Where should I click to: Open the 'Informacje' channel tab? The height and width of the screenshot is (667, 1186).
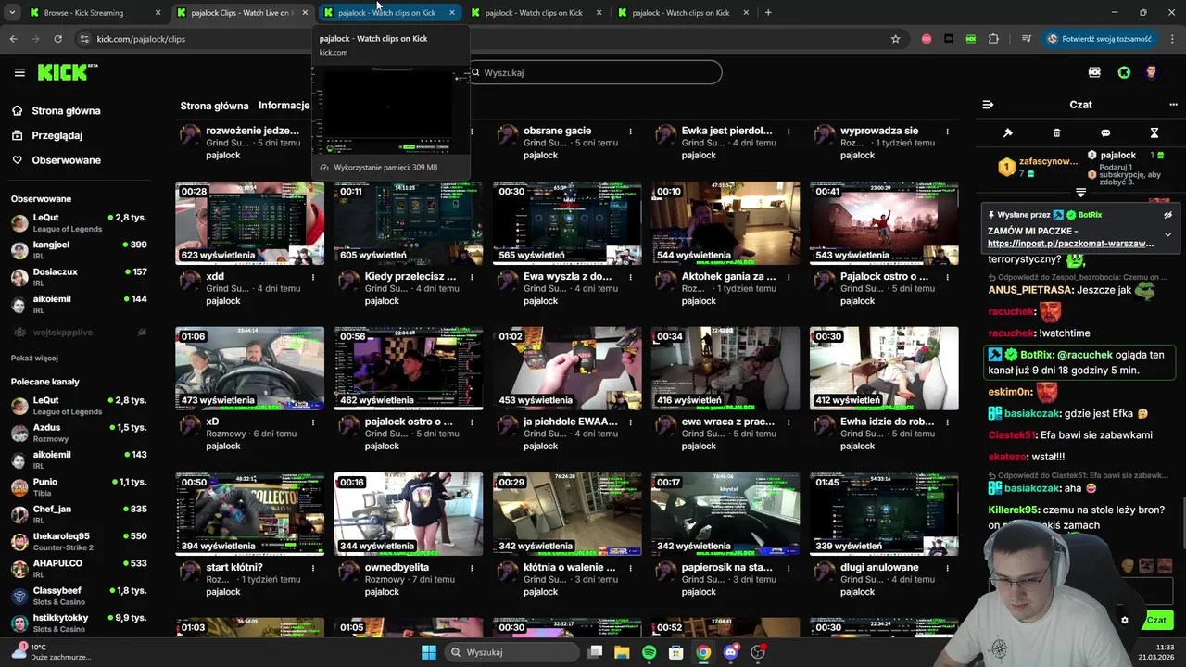[x=284, y=106]
